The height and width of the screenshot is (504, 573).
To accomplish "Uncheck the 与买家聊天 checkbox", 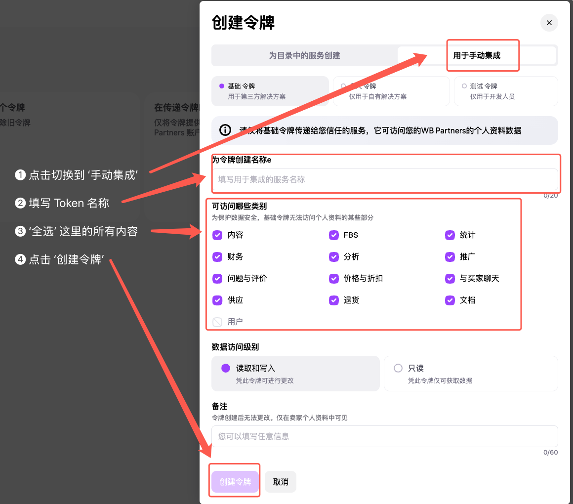I will (x=450, y=279).
